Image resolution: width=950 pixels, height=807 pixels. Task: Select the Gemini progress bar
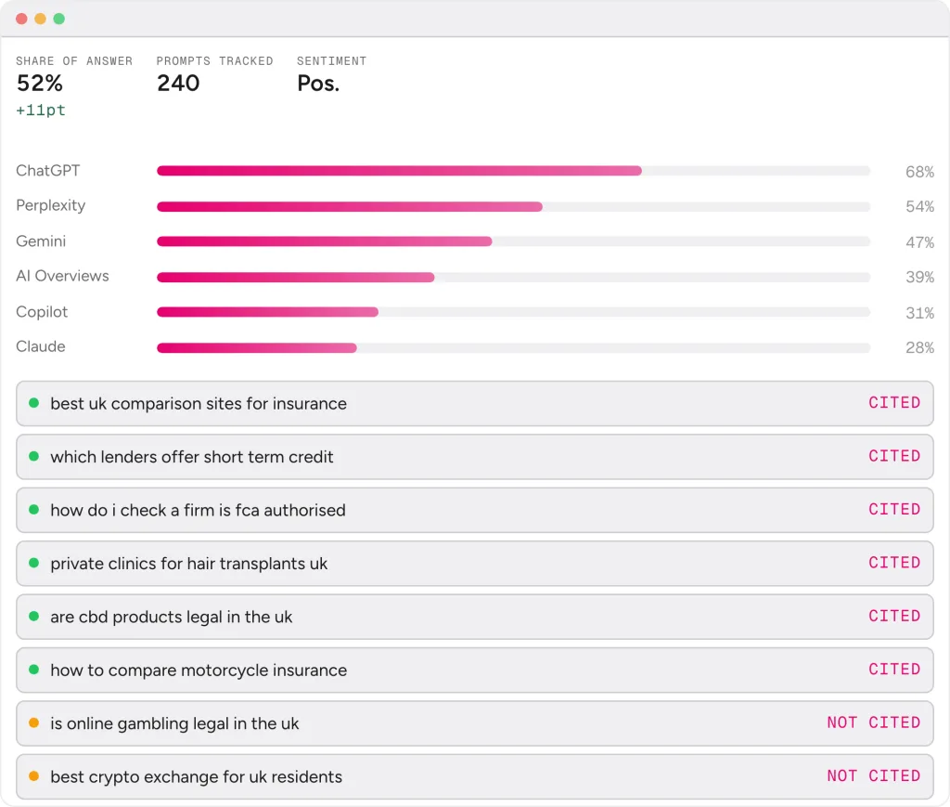click(x=513, y=241)
